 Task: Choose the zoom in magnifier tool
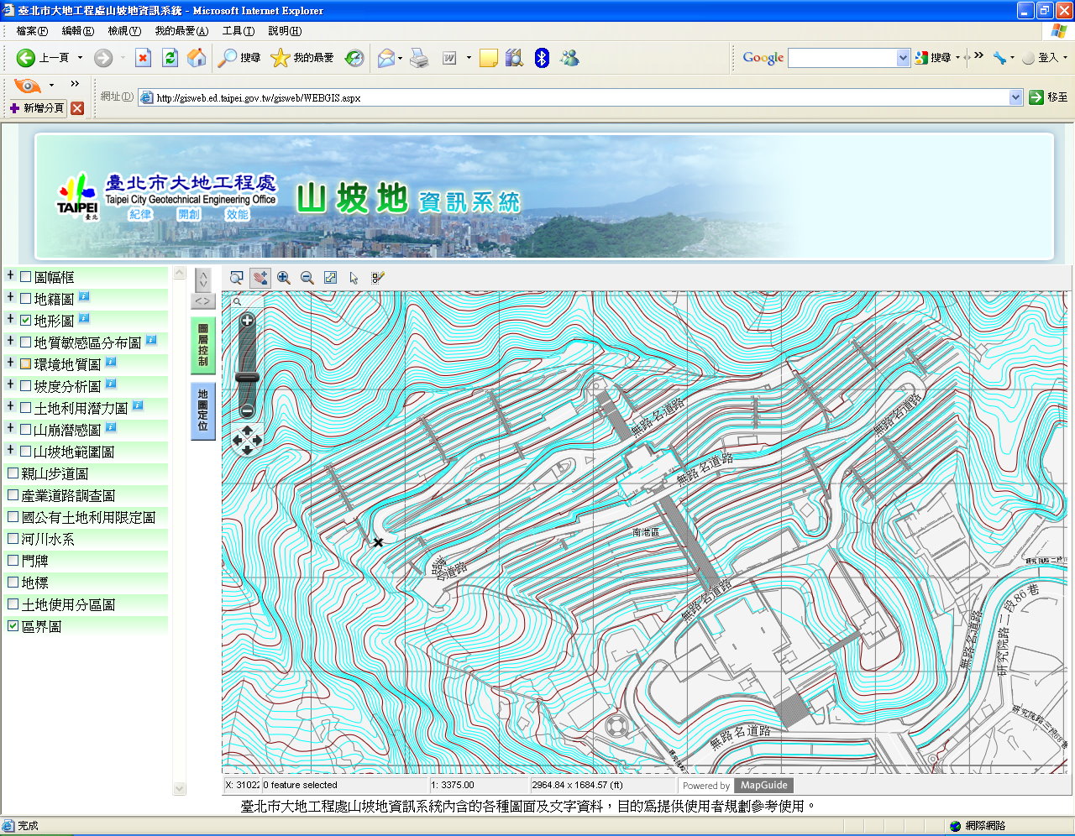coord(284,278)
